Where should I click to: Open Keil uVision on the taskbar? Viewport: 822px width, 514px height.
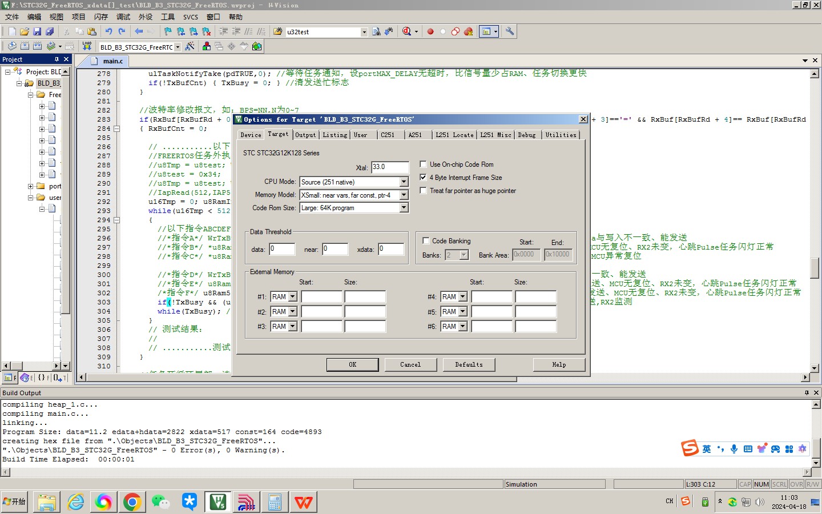(217, 502)
